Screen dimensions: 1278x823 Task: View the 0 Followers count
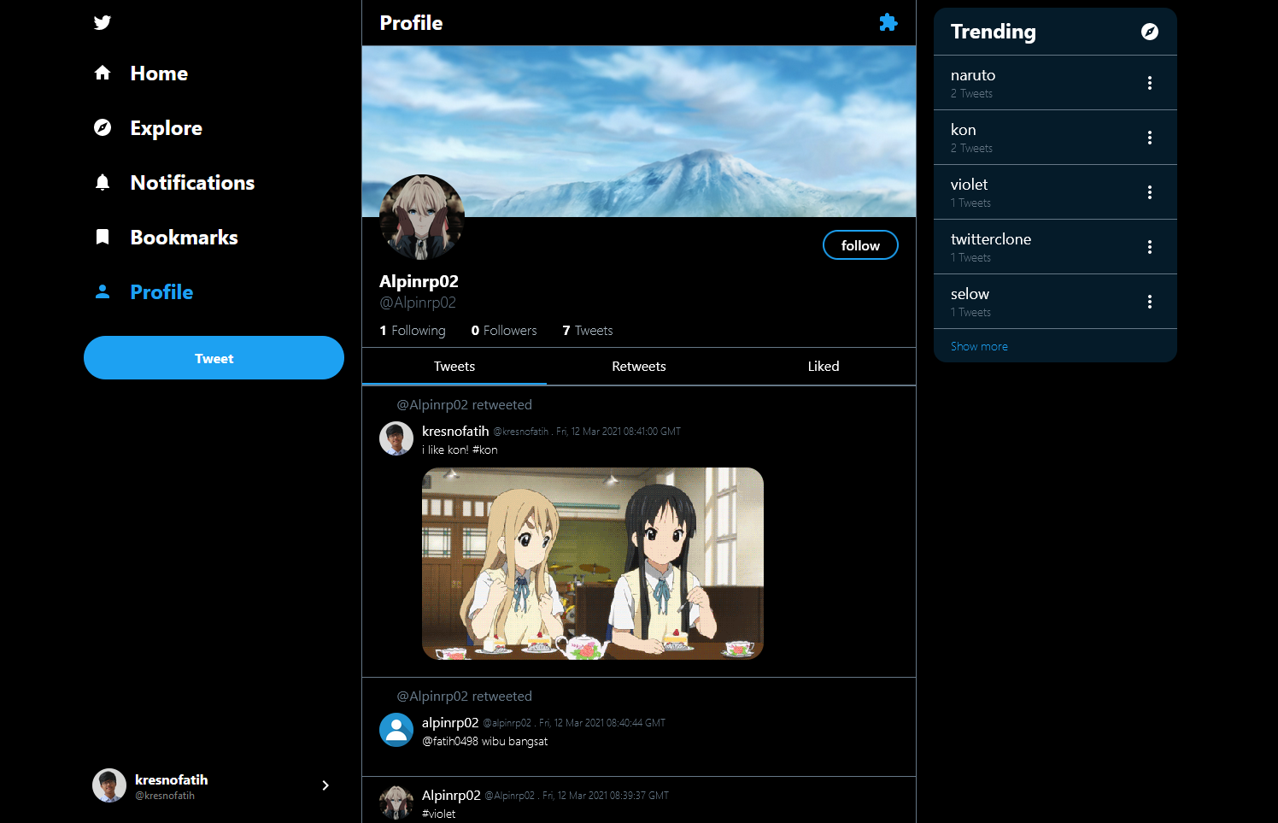click(x=504, y=331)
